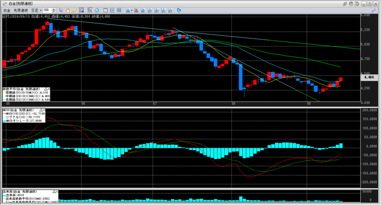The height and width of the screenshot is (205, 381).
Task: Load chart template 1 icon
Action: click(143, 10)
